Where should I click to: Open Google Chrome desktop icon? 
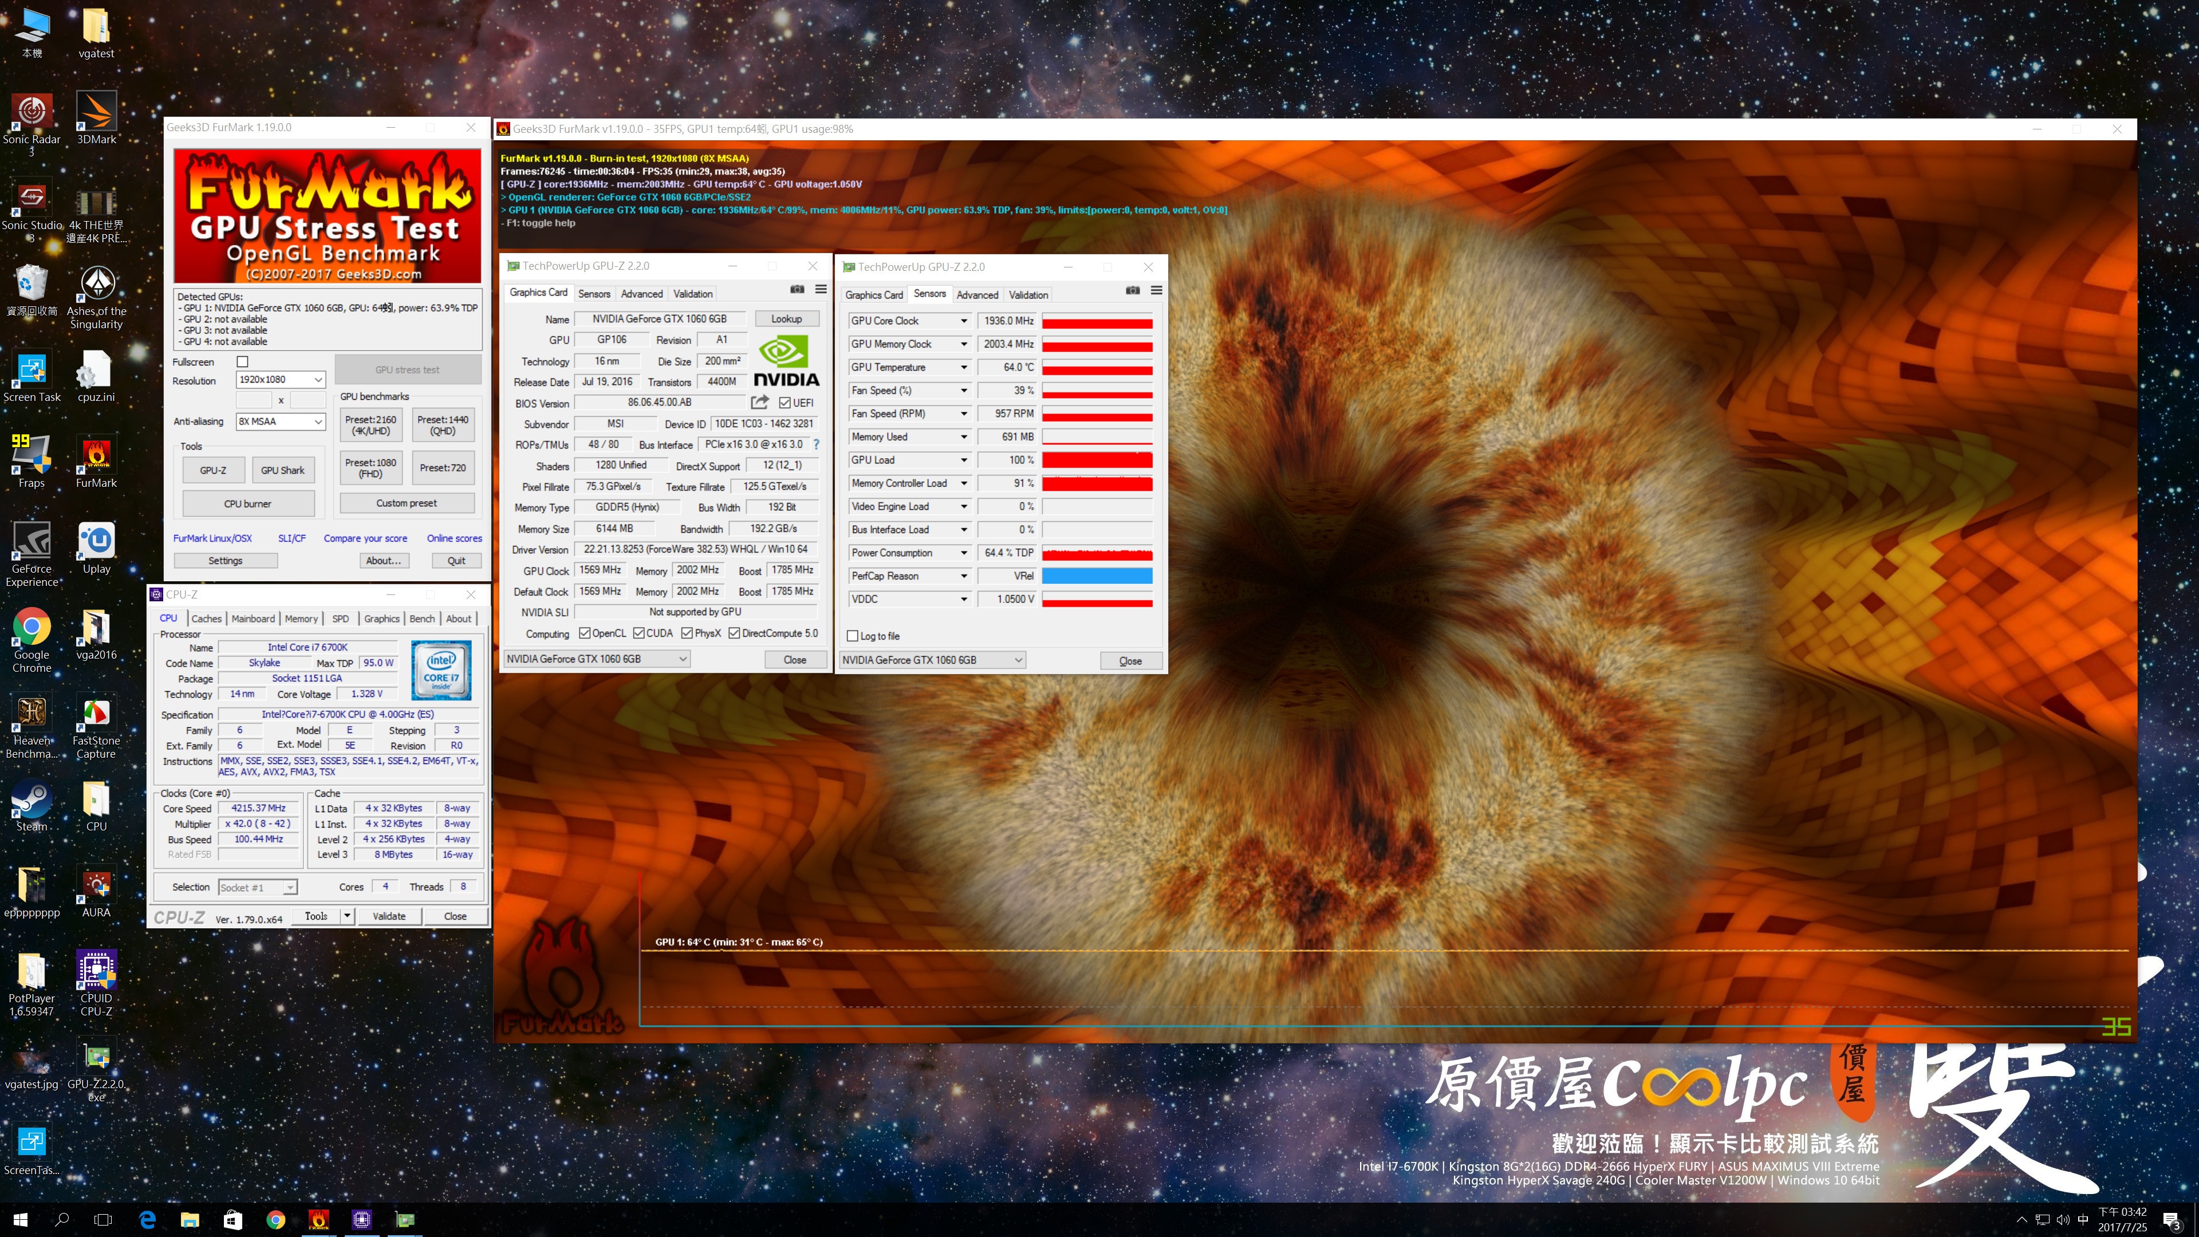31,641
